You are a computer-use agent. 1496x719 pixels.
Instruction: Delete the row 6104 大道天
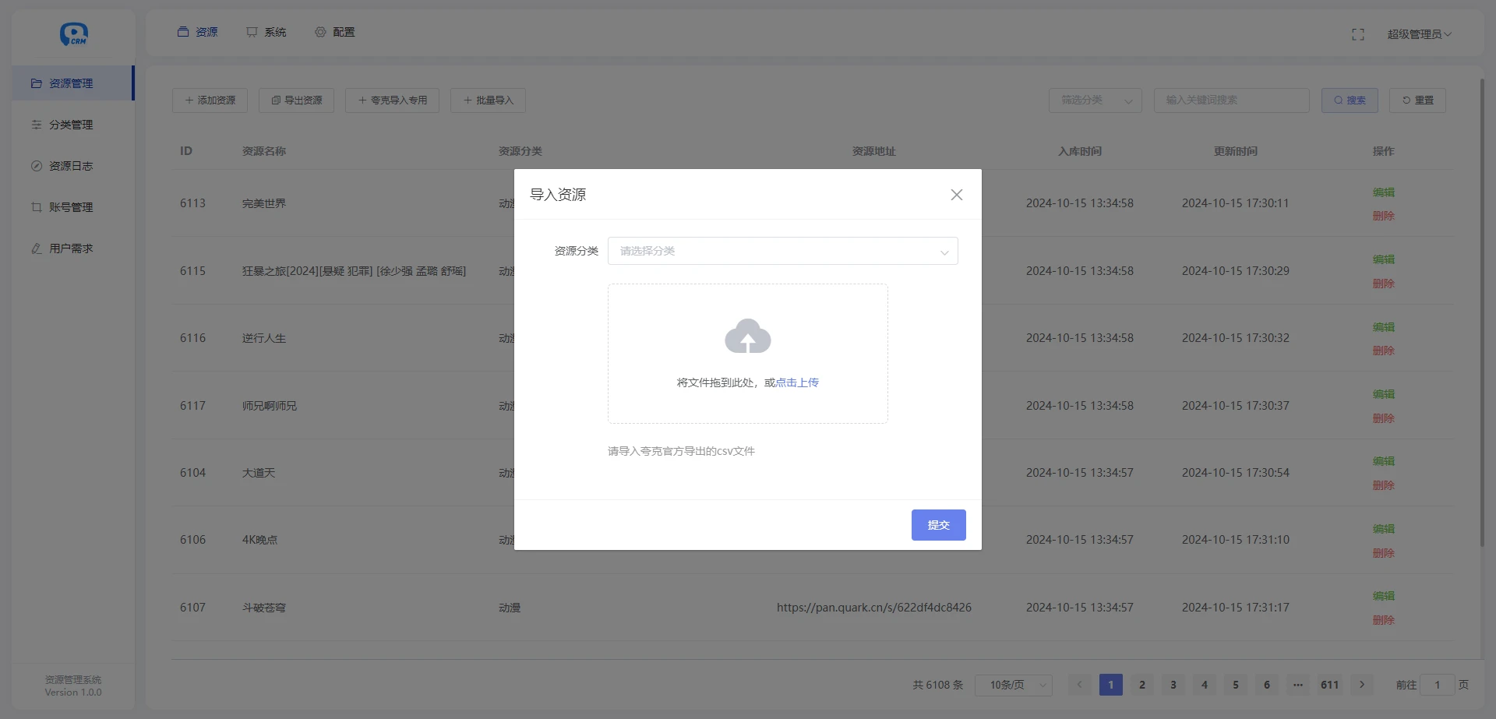1384,485
